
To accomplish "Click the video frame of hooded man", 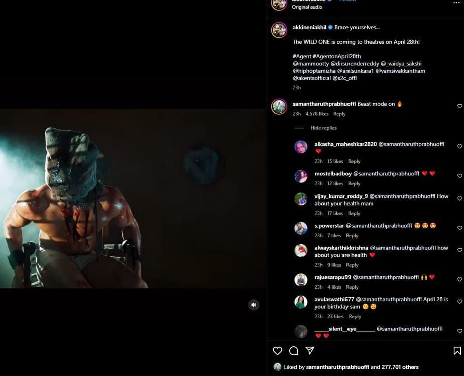I will click(133, 199).
